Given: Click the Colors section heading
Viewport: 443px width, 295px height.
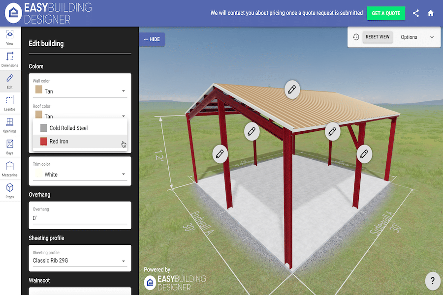Looking at the screenshot, I should 36,66.
